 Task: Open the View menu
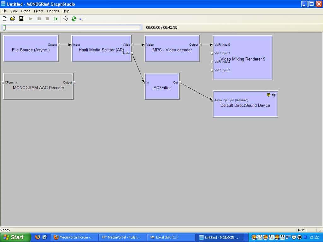[14, 11]
